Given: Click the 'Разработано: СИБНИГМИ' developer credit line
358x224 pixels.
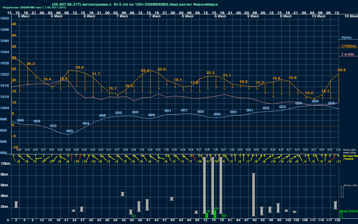Looking at the screenshot, I should point(34,8).
